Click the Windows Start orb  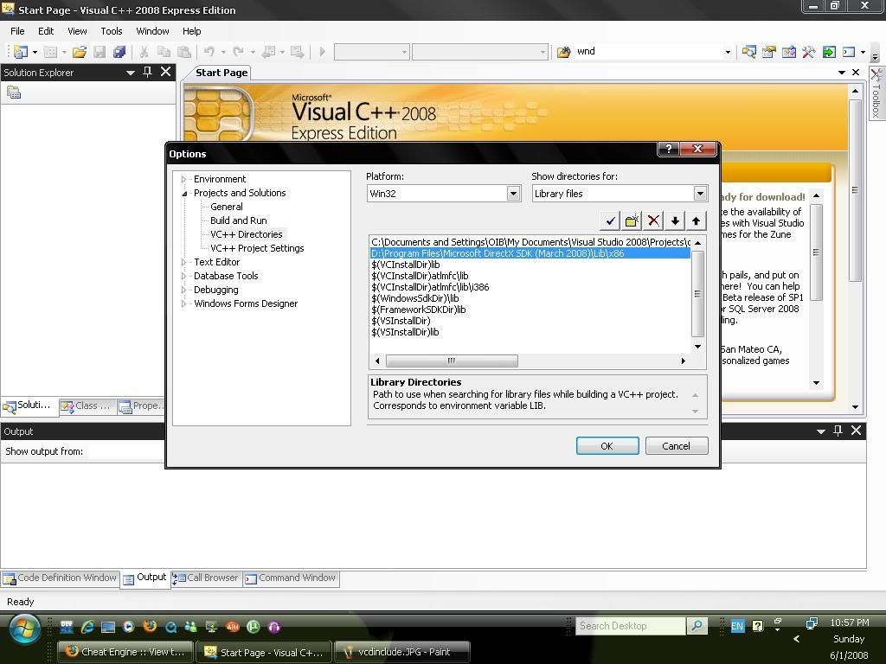(x=23, y=629)
